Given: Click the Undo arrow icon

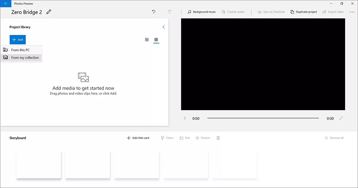Looking at the screenshot, I should [154, 12].
